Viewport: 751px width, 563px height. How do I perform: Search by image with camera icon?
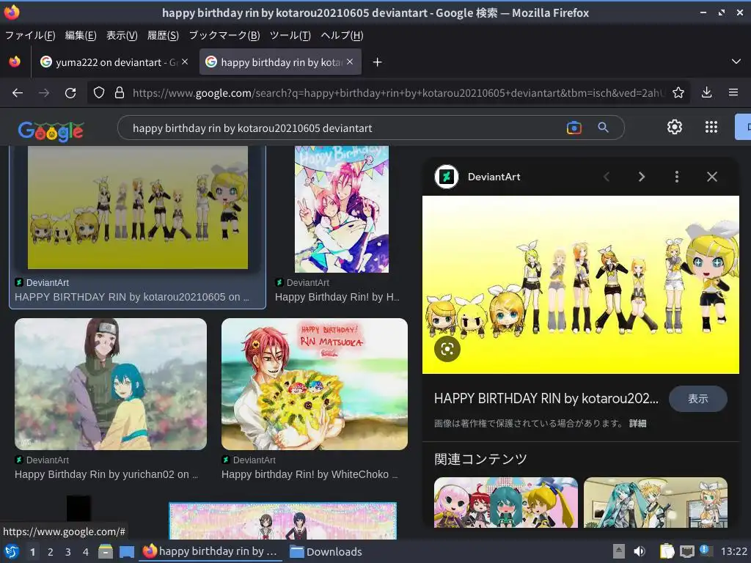[574, 128]
